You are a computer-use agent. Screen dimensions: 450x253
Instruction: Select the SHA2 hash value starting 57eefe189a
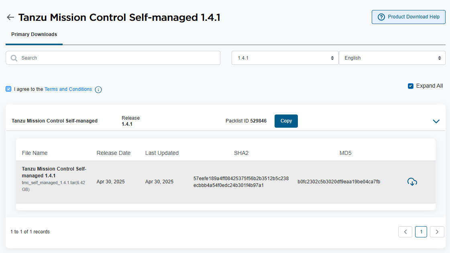241,182
